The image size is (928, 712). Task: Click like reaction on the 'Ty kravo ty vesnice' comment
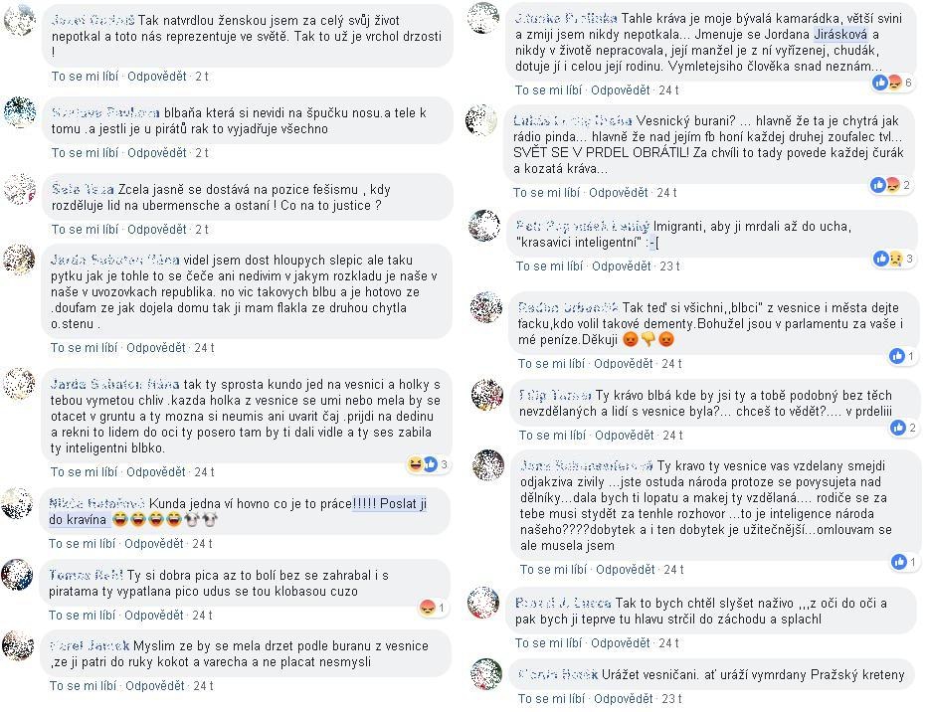(899, 562)
